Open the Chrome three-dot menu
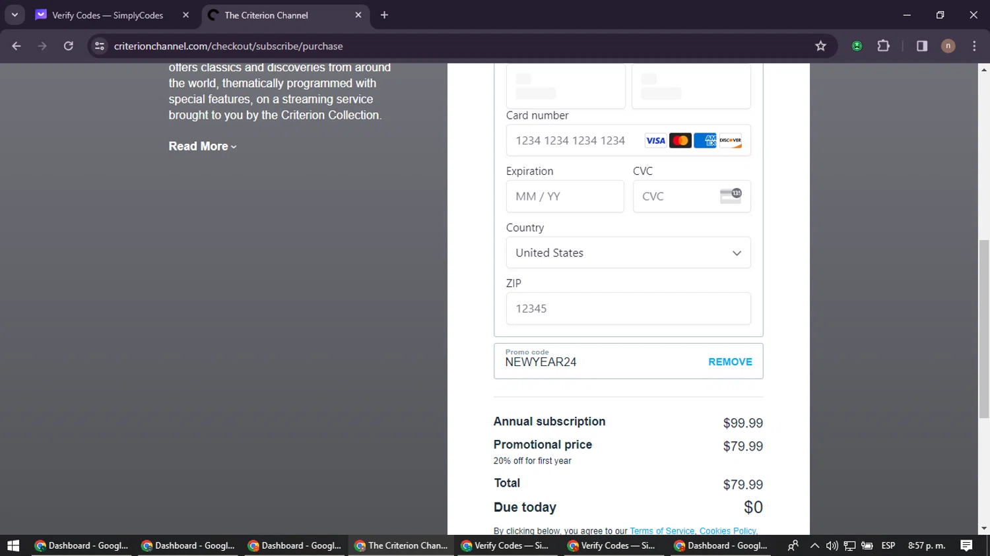Screen dimensions: 990x556 click(x=974, y=46)
